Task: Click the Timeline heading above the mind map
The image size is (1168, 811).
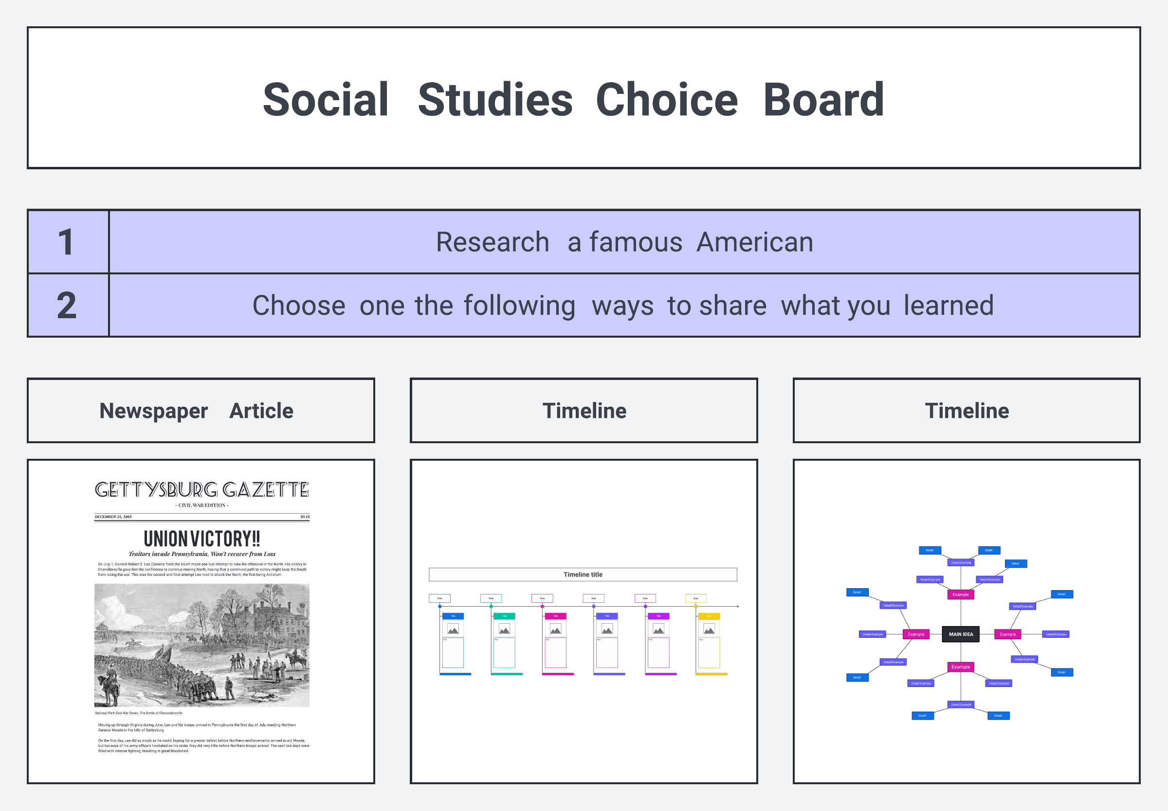Action: click(966, 411)
